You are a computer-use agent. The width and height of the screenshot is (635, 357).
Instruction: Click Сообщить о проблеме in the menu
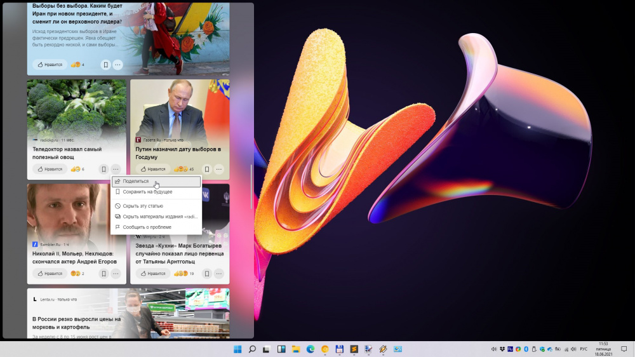click(147, 227)
